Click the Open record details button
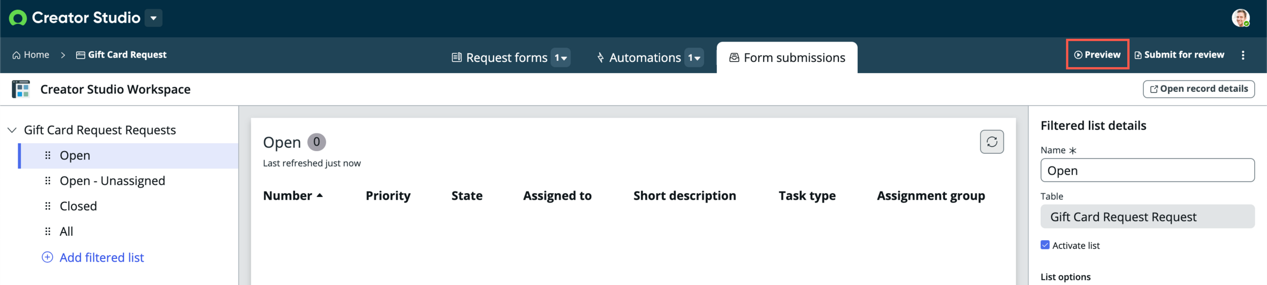The height and width of the screenshot is (285, 1267). point(1199,89)
